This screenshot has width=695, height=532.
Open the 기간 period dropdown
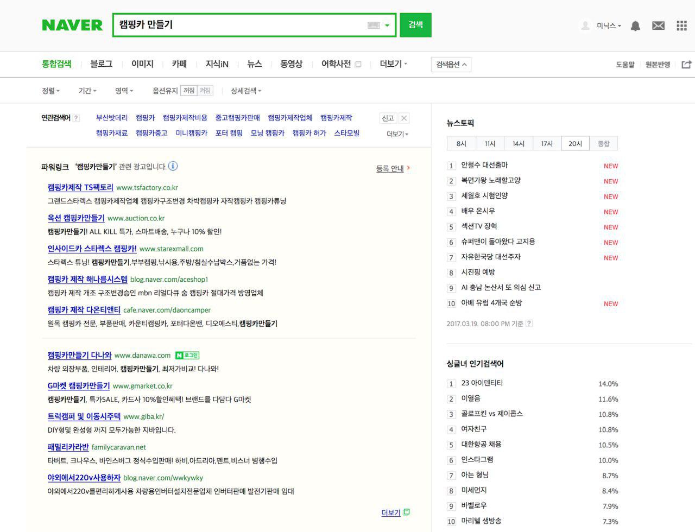coord(87,91)
